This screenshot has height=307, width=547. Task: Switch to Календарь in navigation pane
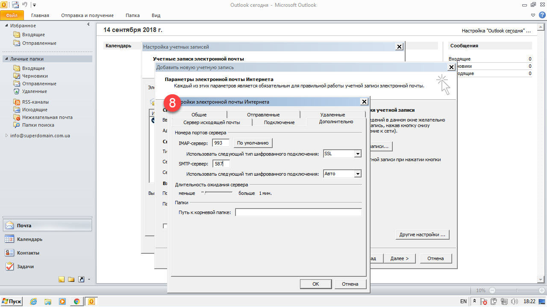(x=47, y=239)
